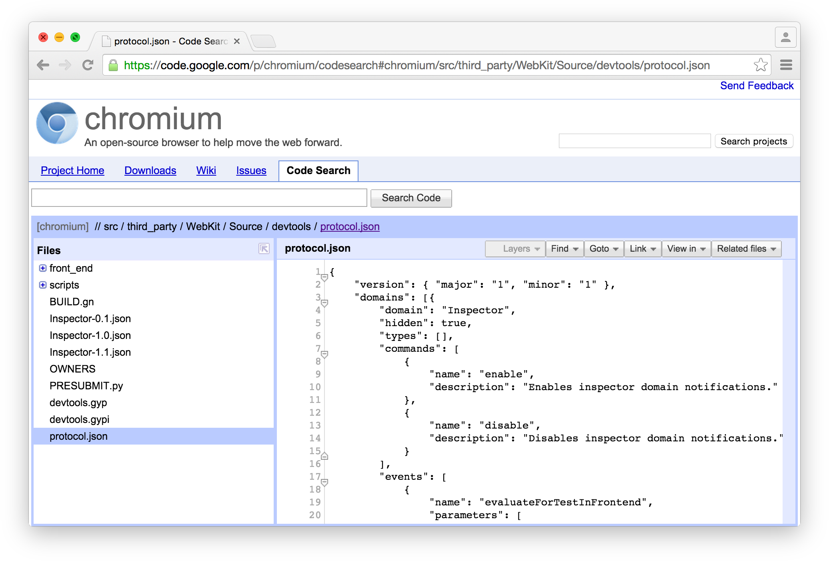Open the View in dropdown

[x=686, y=248]
